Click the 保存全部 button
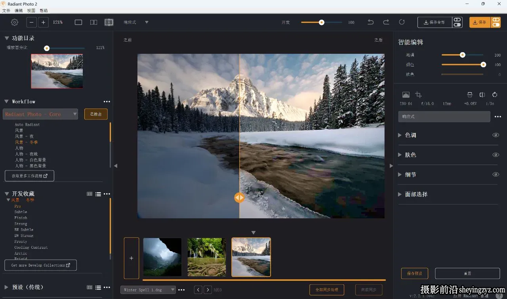This screenshot has width=507, height=299. 435,22
